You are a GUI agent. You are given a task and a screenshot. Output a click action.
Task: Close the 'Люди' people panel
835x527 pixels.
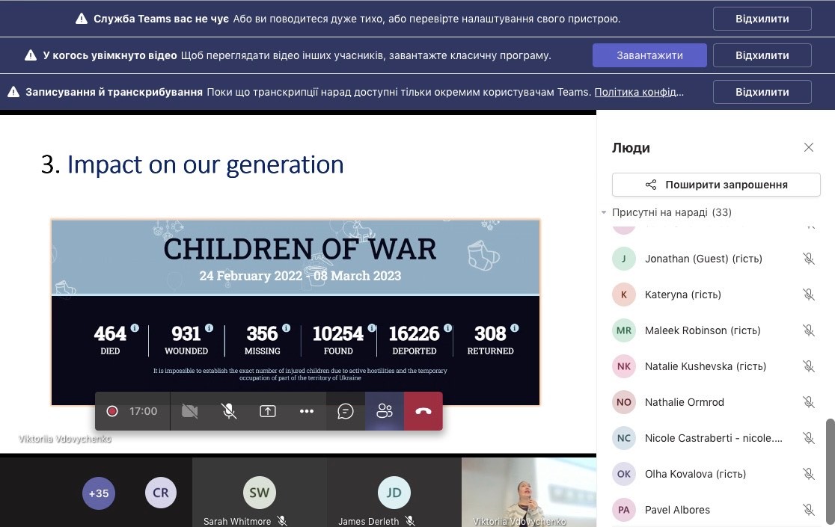(x=808, y=147)
